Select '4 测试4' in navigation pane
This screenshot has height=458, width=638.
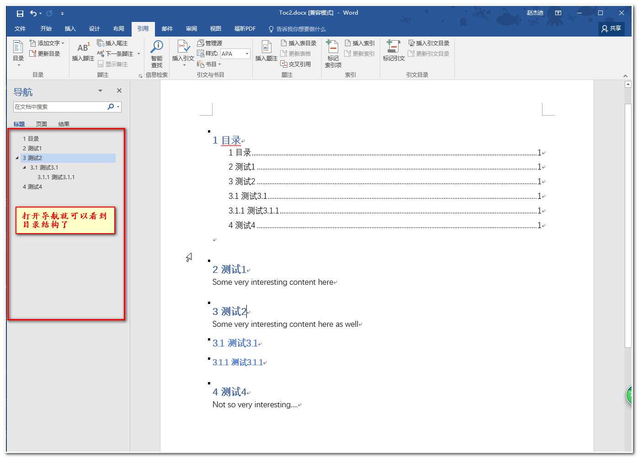point(32,187)
